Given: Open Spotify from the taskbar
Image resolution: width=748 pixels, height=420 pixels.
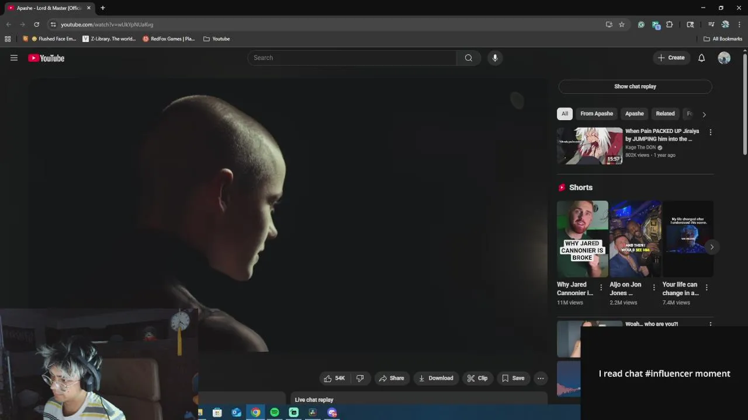Looking at the screenshot, I should click(275, 412).
